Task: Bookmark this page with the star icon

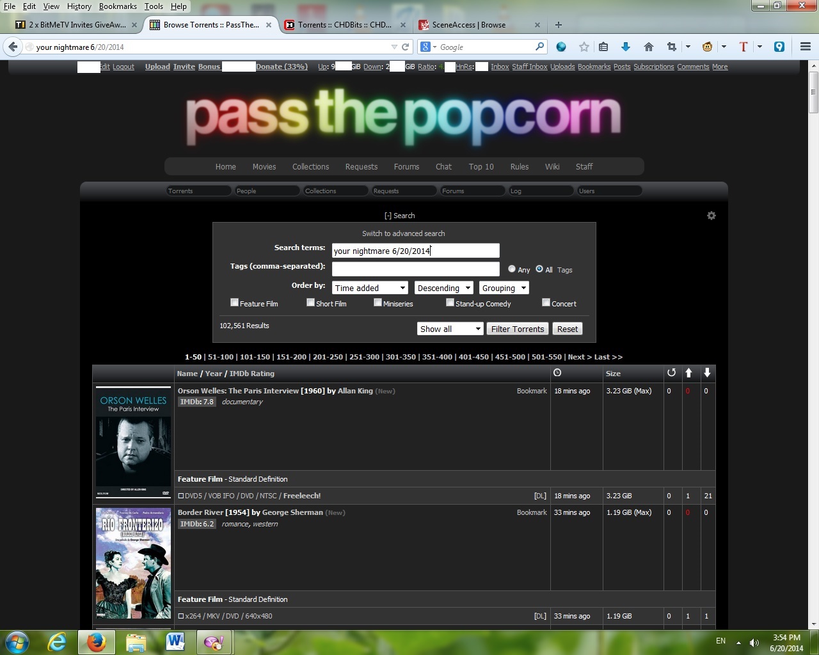Action: coord(584,47)
